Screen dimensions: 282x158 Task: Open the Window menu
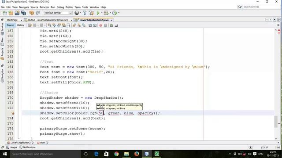pyautogui.click(x=94, y=7)
